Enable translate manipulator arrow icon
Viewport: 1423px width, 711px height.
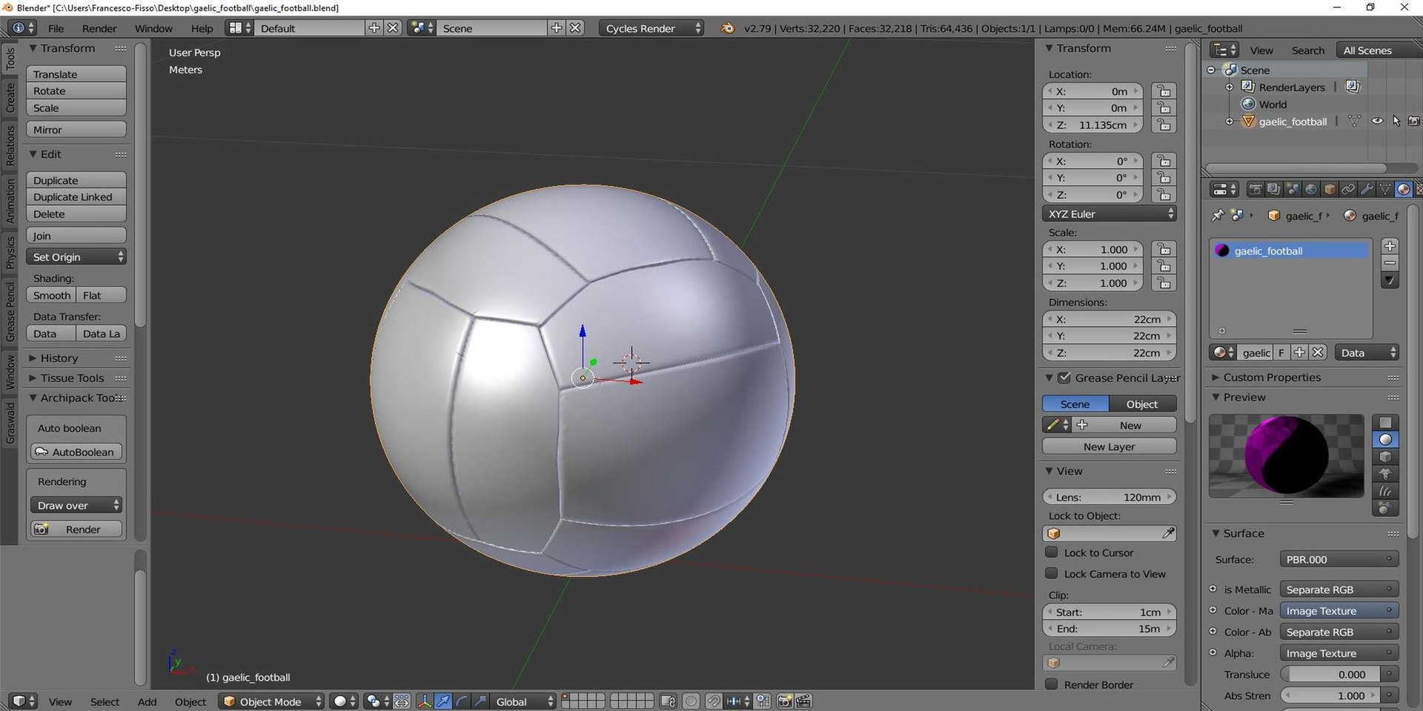443,701
